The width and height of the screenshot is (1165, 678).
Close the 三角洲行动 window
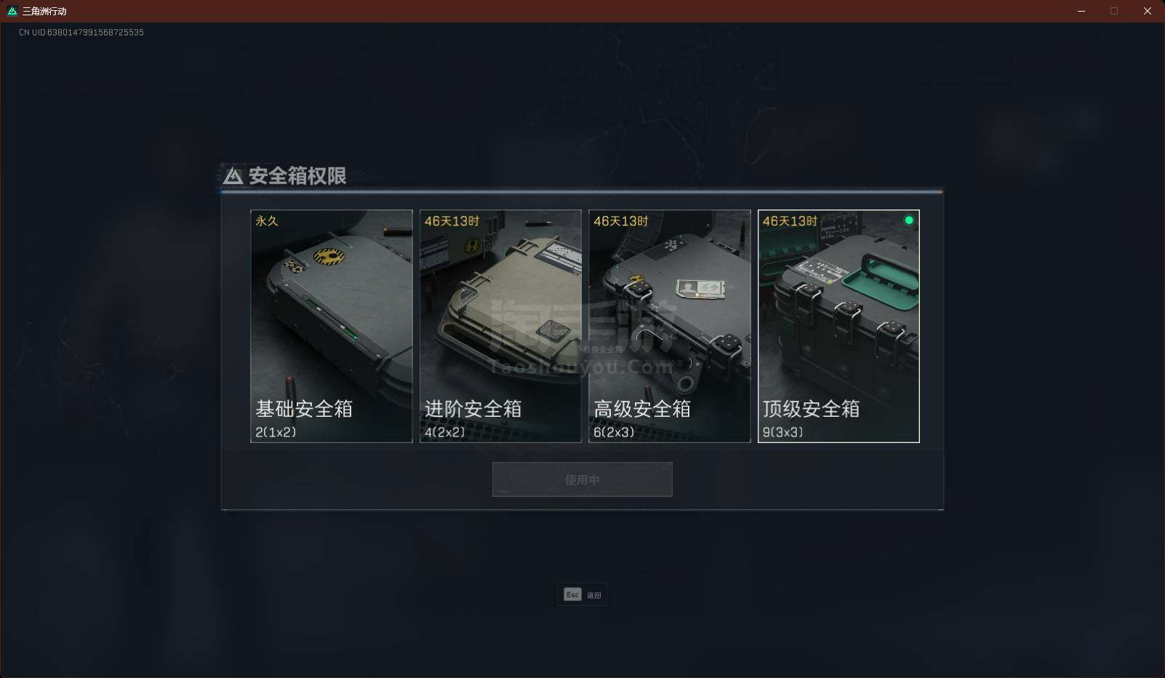pos(1148,11)
